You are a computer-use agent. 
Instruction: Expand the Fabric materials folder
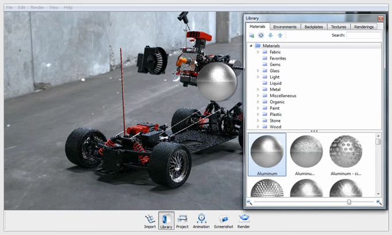(x=258, y=52)
